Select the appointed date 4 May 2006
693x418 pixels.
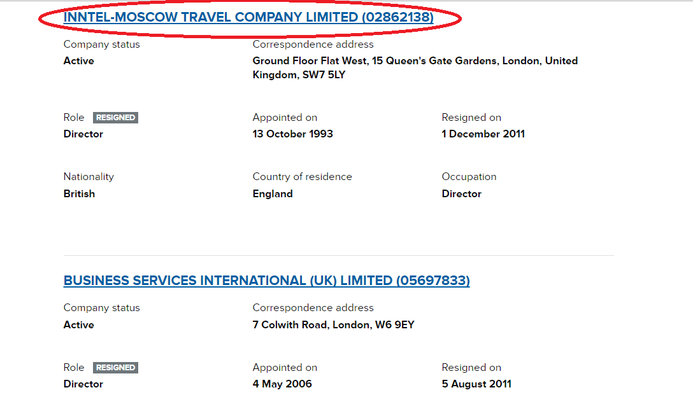(x=282, y=384)
